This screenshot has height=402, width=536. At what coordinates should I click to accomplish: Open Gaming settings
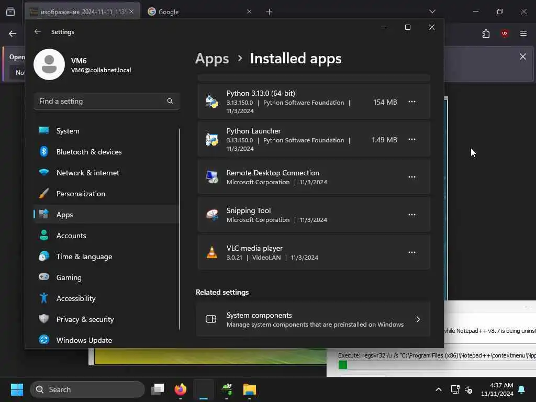[x=106, y=277]
